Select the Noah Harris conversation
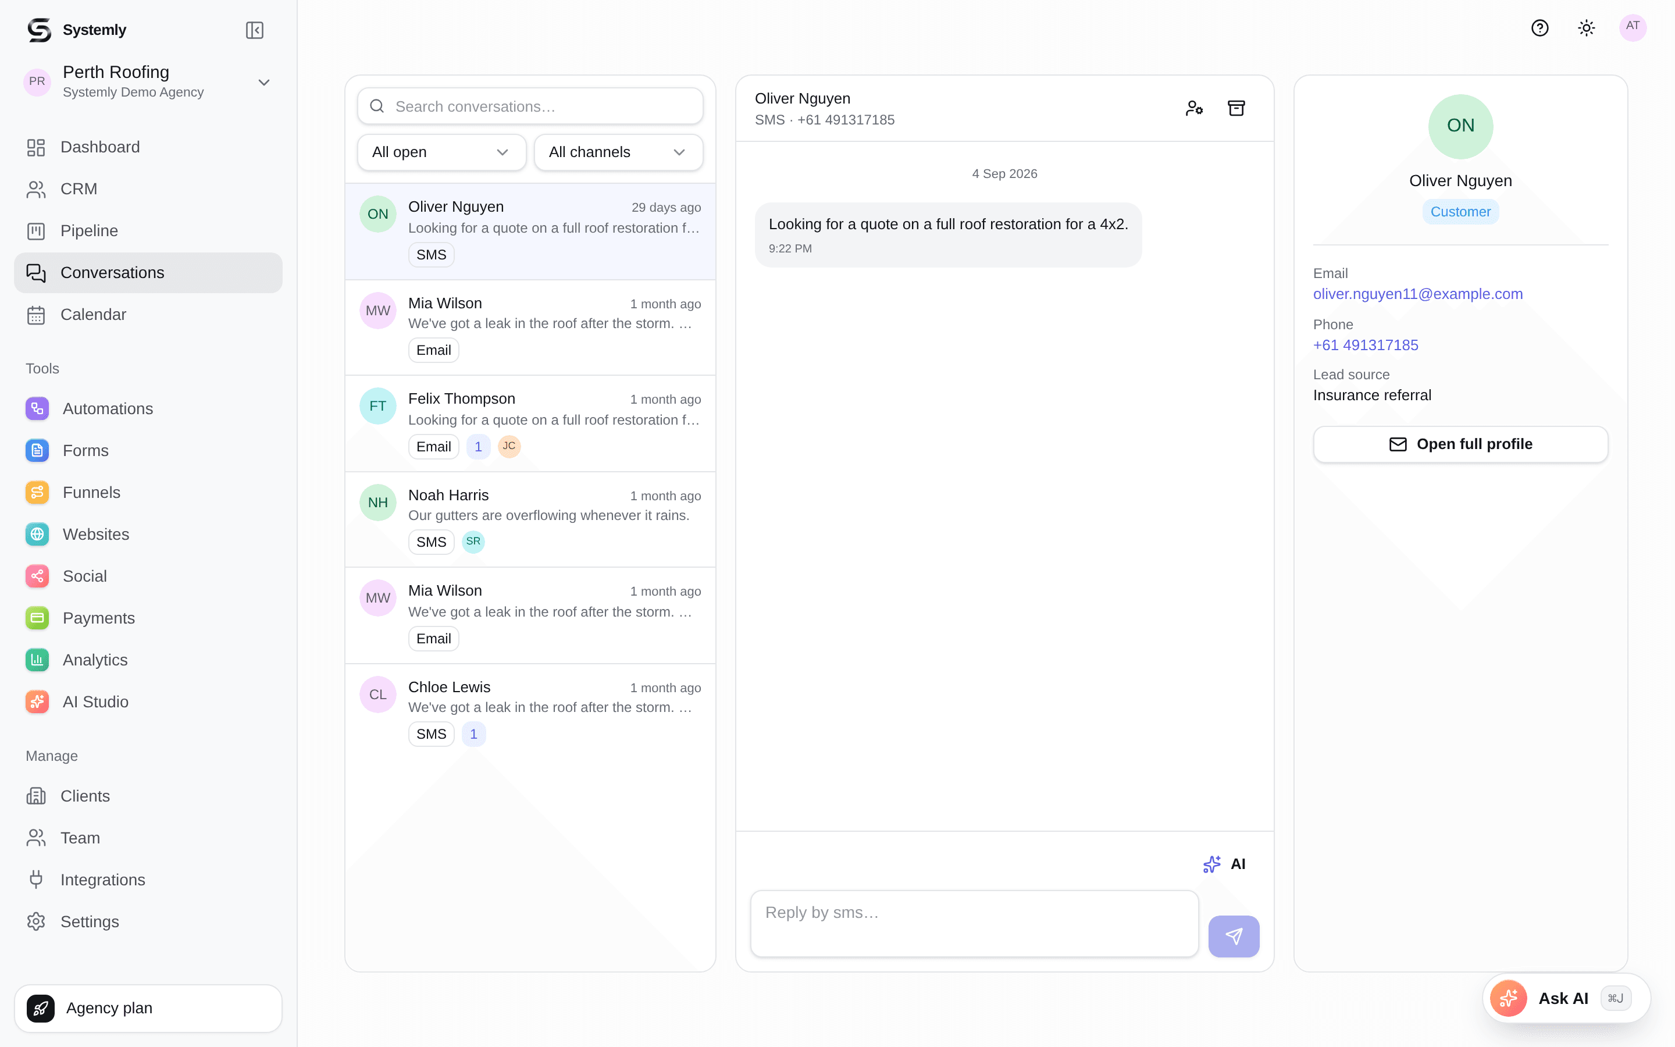Viewport: 1675px width, 1047px height. [530, 519]
